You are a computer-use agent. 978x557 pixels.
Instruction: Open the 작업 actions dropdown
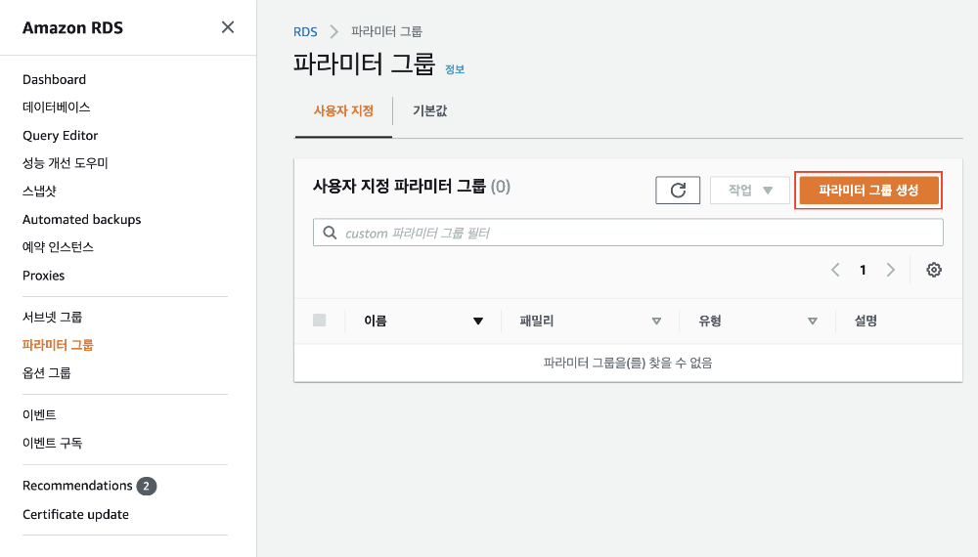click(x=750, y=190)
